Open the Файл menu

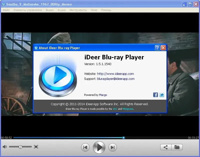tap(6, 10)
